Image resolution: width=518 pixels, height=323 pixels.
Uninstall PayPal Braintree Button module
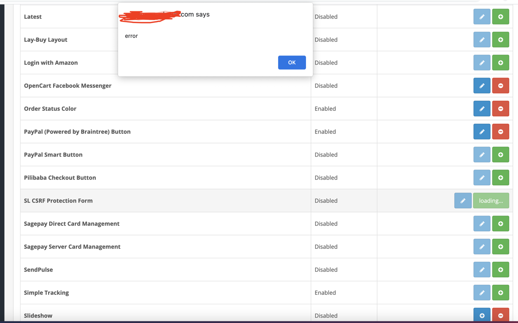501,132
